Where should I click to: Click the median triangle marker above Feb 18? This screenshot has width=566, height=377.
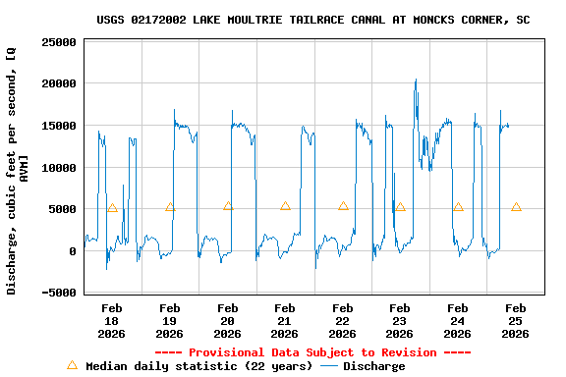(112, 208)
